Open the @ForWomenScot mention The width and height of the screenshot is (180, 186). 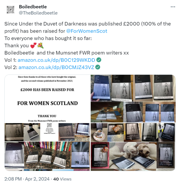pos(87,31)
